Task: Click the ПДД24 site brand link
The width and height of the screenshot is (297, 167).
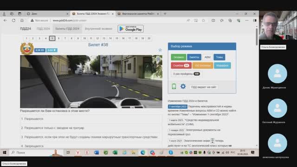Action: pyautogui.click(x=26, y=29)
